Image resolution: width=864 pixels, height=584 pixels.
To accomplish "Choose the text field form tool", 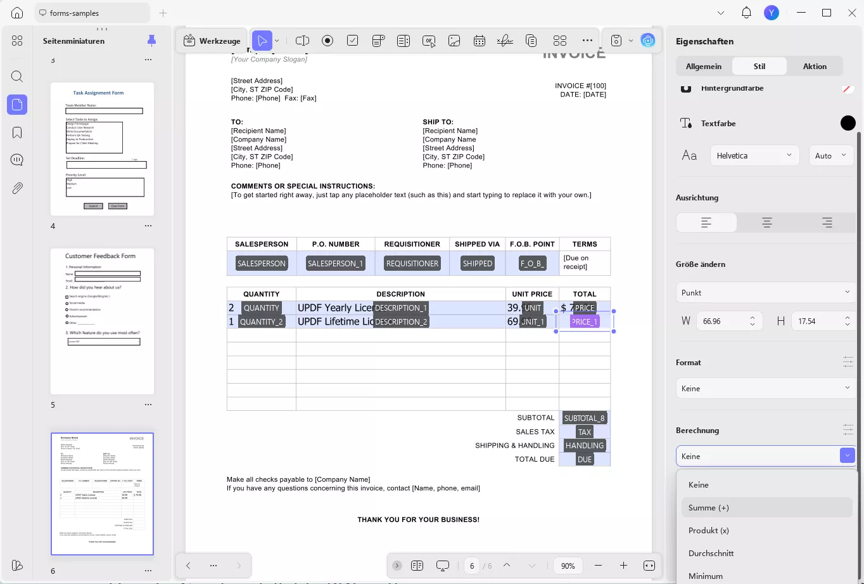I will pyautogui.click(x=302, y=41).
